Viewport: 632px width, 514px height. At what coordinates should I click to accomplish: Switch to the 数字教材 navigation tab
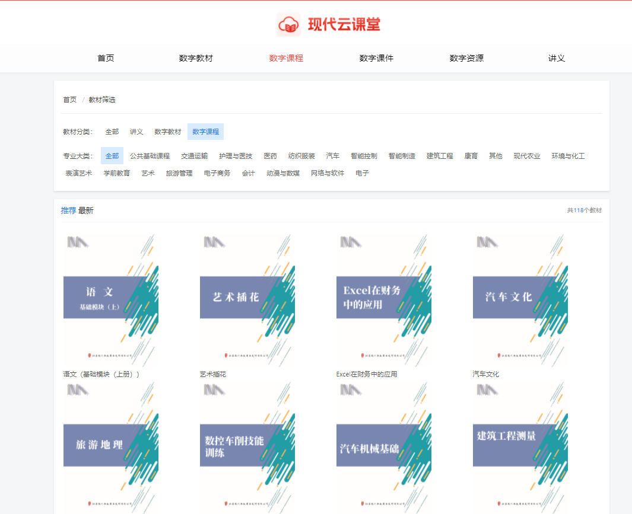[x=196, y=58]
